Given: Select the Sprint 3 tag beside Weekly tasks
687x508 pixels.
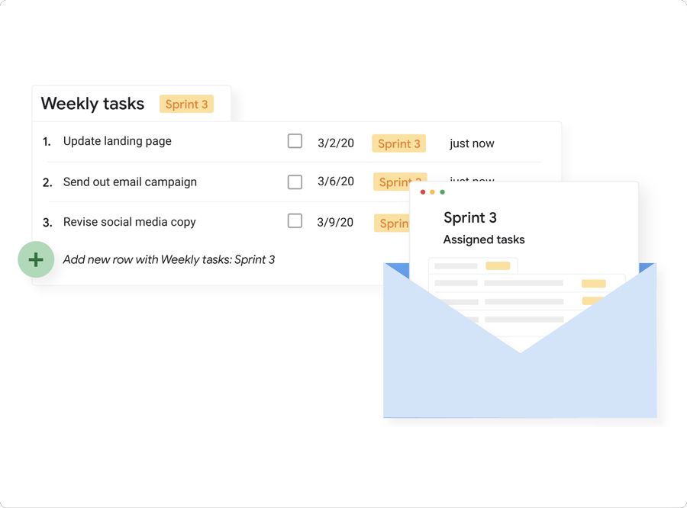Looking at the screenshot, I should [x=187, y=104].
